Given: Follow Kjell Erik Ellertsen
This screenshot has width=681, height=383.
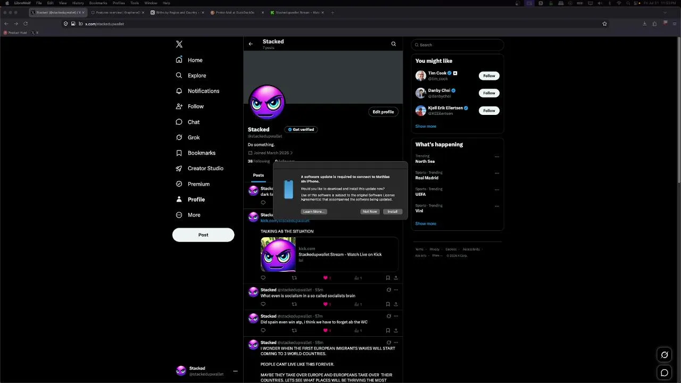Looking at the screenshot, I should coord(489,111).
